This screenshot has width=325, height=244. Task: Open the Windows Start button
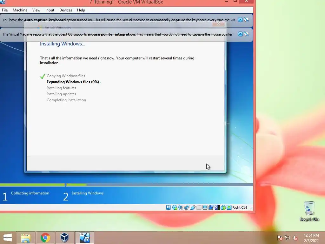[8, 238]
